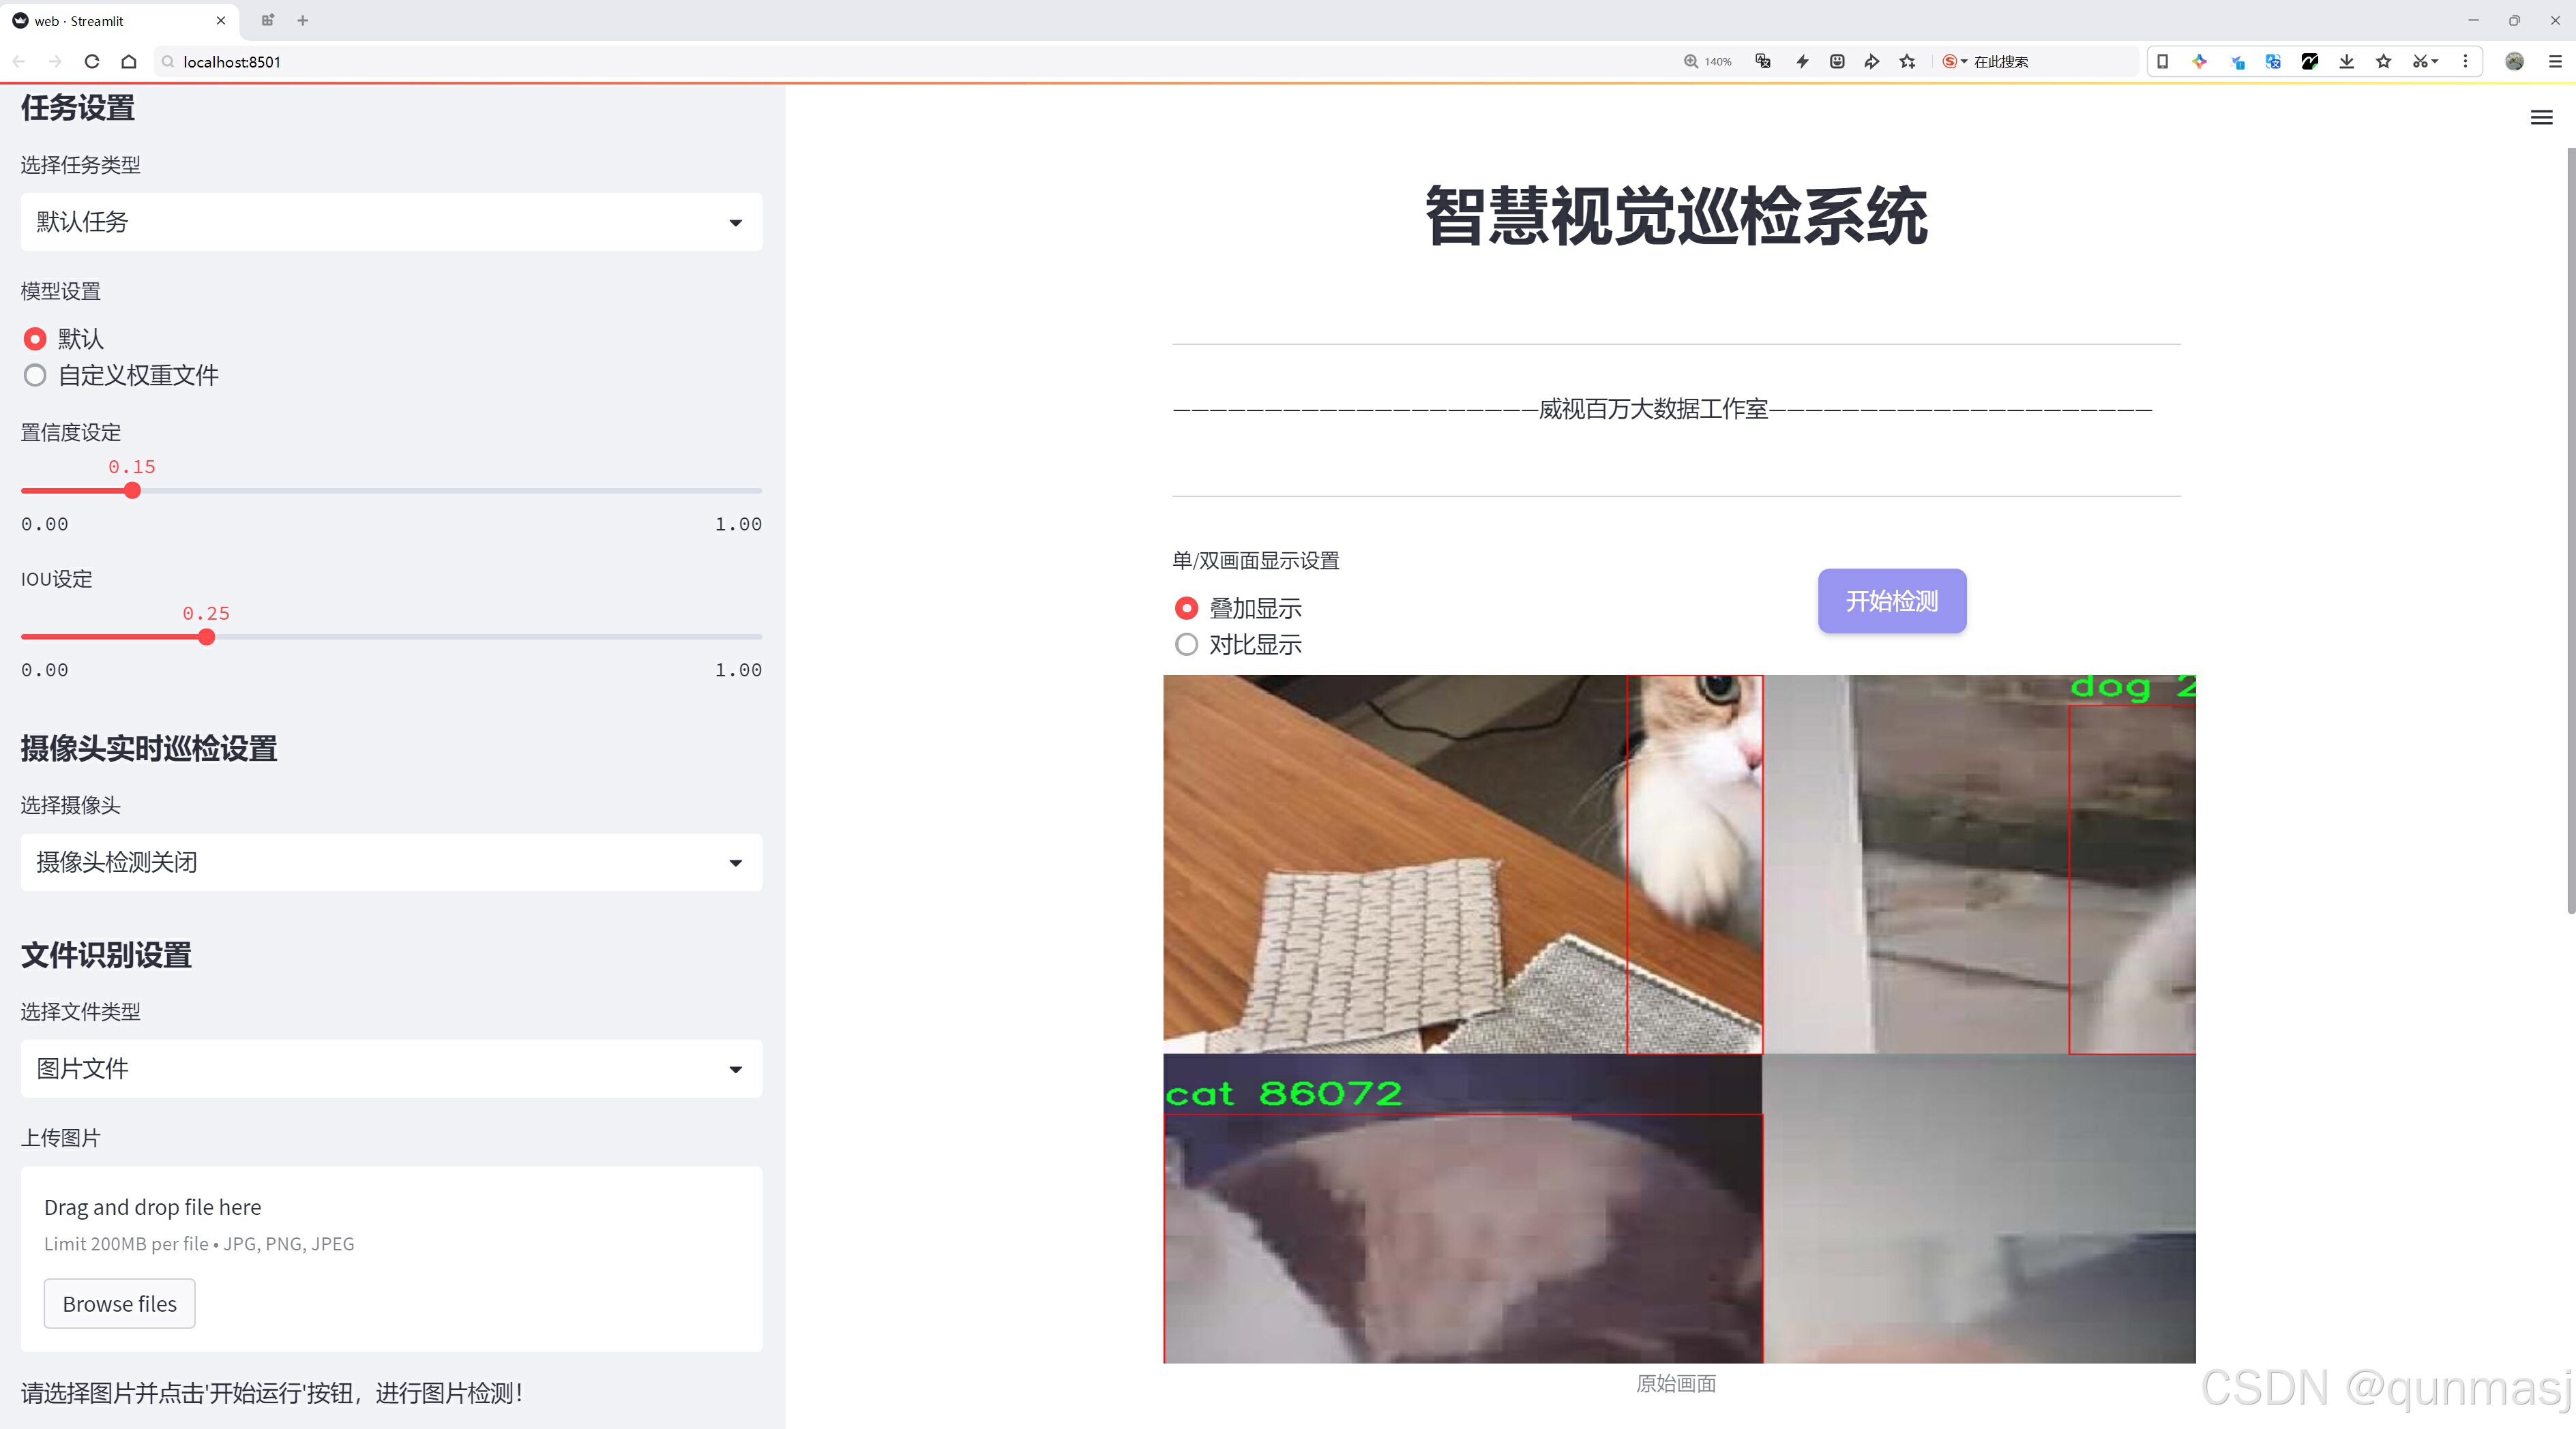Viewport: 2576px width, 1429px height.
Task: Click the browser reload icon
Action: [x=92, y=62]
